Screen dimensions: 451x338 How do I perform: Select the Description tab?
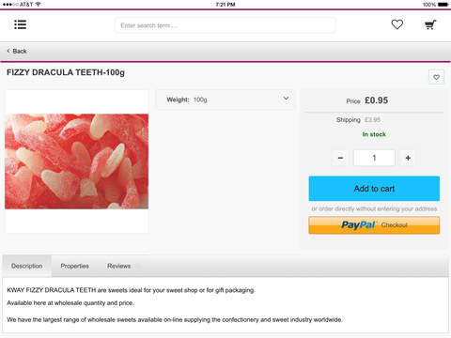click(x=27, y=266)
